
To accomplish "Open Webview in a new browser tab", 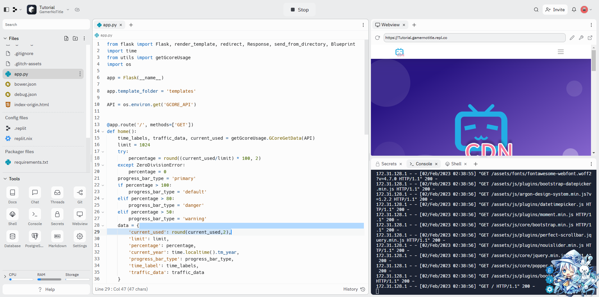I will tap(590, 38).
